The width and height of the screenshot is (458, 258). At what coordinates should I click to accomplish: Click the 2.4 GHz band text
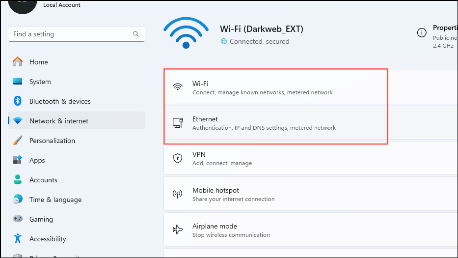443,46
